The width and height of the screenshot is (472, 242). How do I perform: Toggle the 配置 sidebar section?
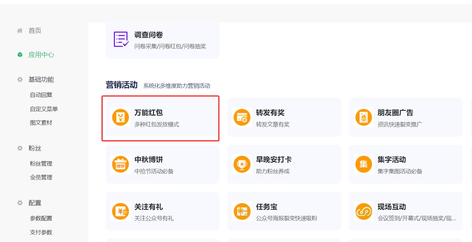[x=35, y=203]
